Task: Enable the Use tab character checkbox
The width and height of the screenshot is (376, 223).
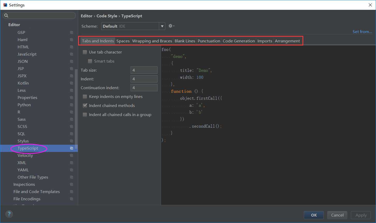Action: [x=85, y=52]
